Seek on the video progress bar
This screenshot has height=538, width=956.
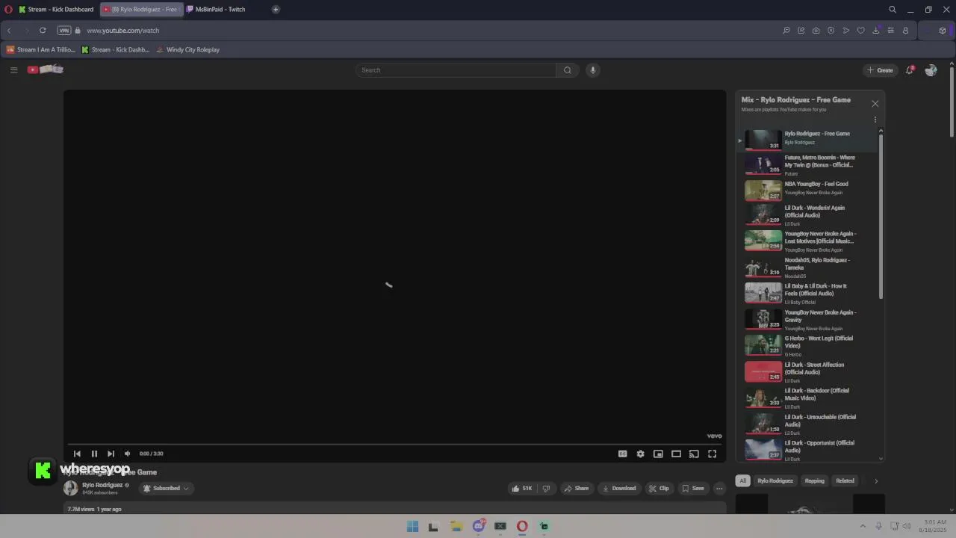(394, 444)
